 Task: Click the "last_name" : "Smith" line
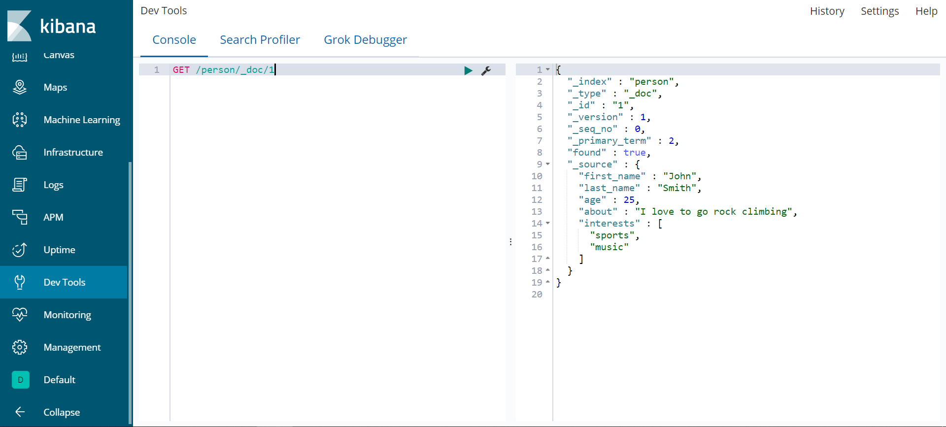coord(640,188)
